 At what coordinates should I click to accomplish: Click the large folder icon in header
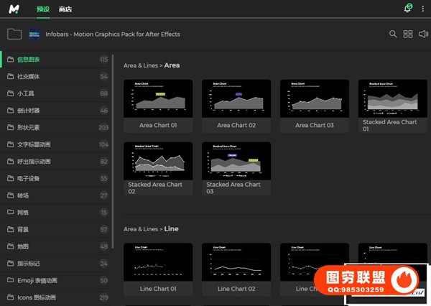tap(14, 34)
